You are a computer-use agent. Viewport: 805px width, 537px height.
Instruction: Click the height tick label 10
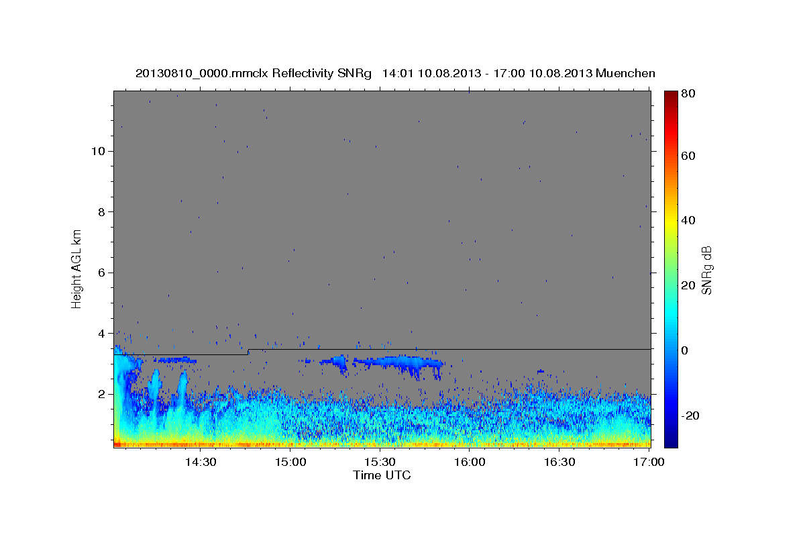tap(97, 151)
